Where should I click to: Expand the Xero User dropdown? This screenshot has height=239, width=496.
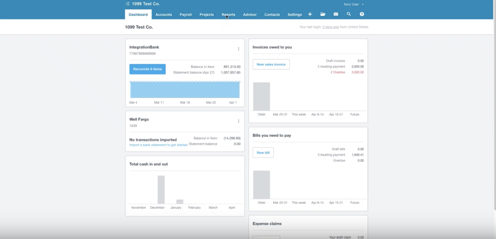point(354,4)
